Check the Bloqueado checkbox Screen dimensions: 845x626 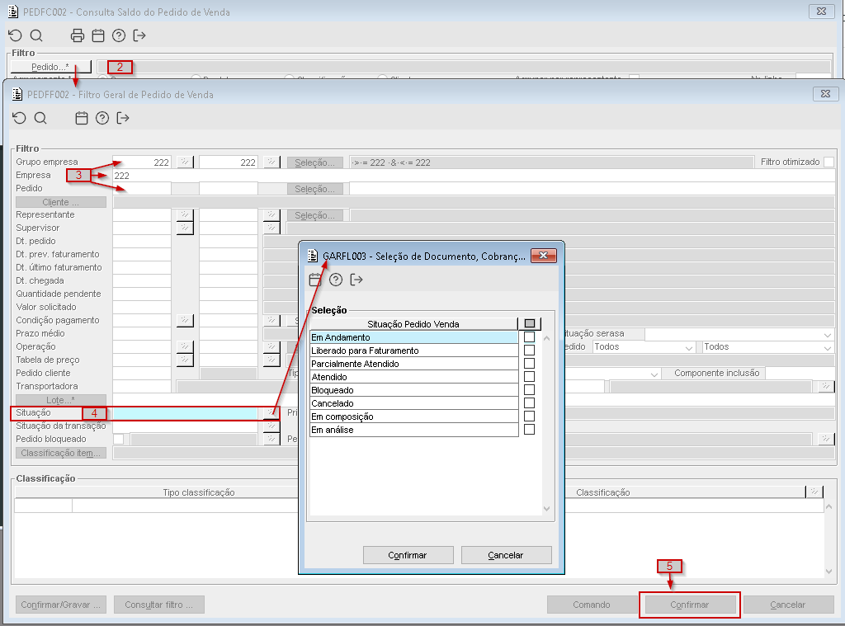(529, 389)
